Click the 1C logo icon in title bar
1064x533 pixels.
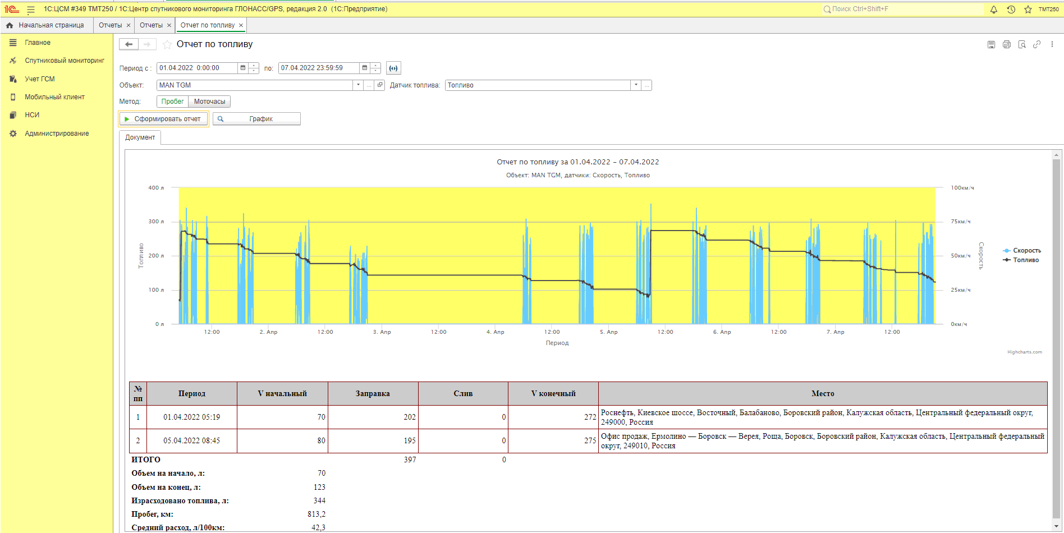pyautogui.click(x=12, y=10)
